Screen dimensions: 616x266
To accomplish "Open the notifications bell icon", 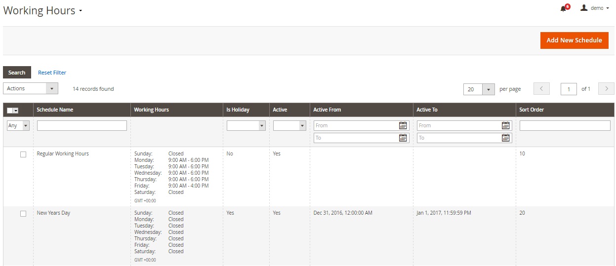I will pyautogui.click(x=563, y=8).
